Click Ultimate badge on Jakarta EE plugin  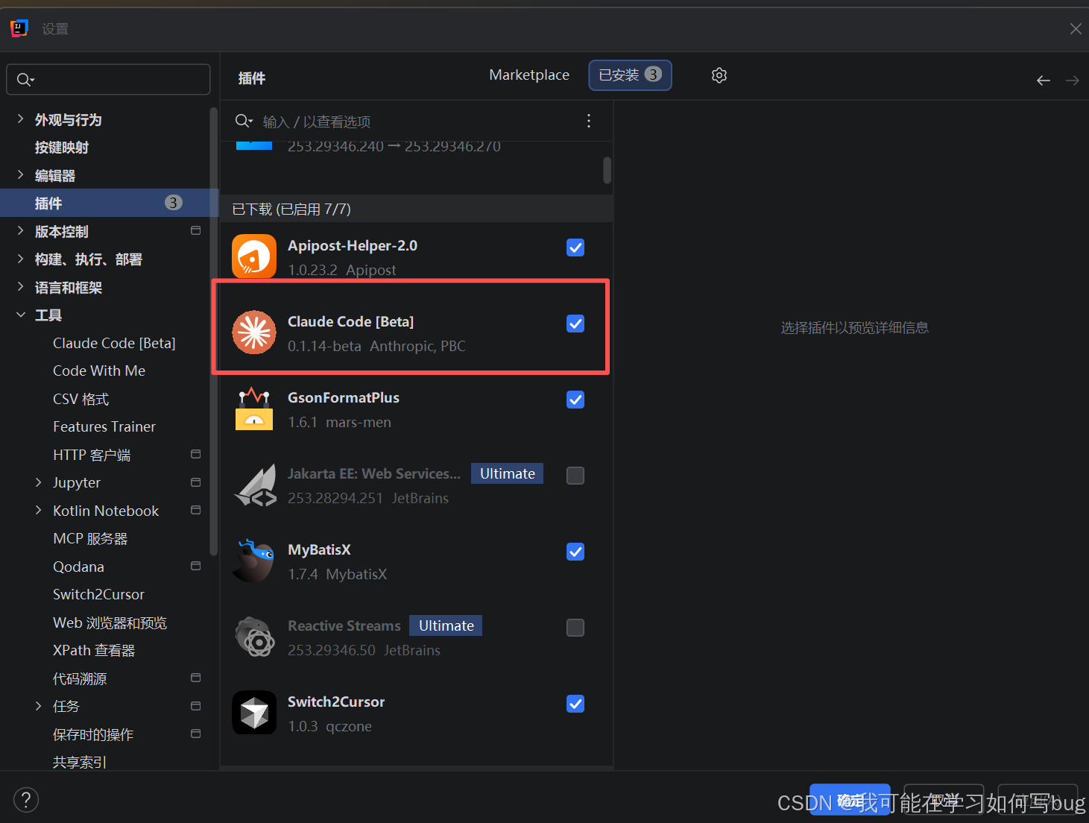pos(508,473)
